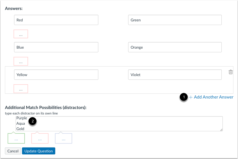Select the Blue answer text field
This screenshot has width=238, height=159.
pos(56,47)
